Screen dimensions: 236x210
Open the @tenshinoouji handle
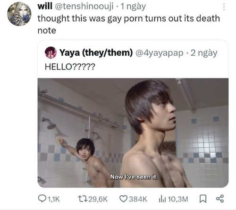pyautogui.click(x=84, y=7)
